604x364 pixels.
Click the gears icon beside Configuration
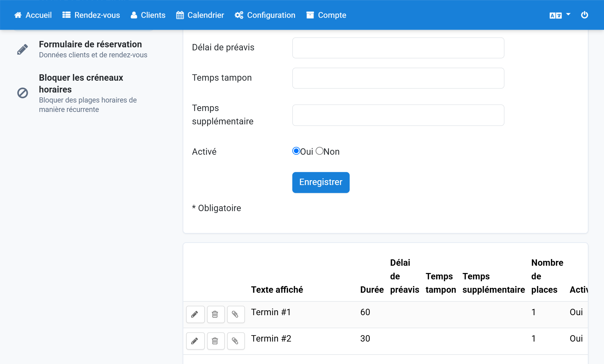(x=239, y=15)
